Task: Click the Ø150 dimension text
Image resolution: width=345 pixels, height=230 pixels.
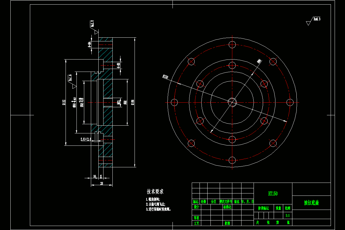Action: point(165,76)
